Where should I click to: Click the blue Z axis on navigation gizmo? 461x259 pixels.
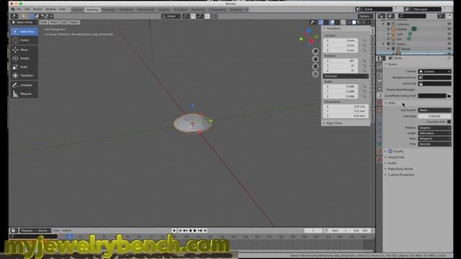tap(308, 30)
